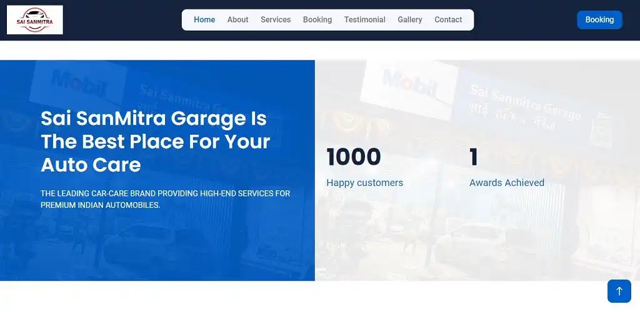Click the Sai Sanmitra logo
Image resolution: width=640 pixels, height=312 pixels.
35,19
